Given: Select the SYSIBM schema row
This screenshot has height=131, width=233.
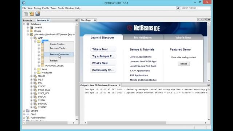Looking at the screenshot, I should coord(42,100).
